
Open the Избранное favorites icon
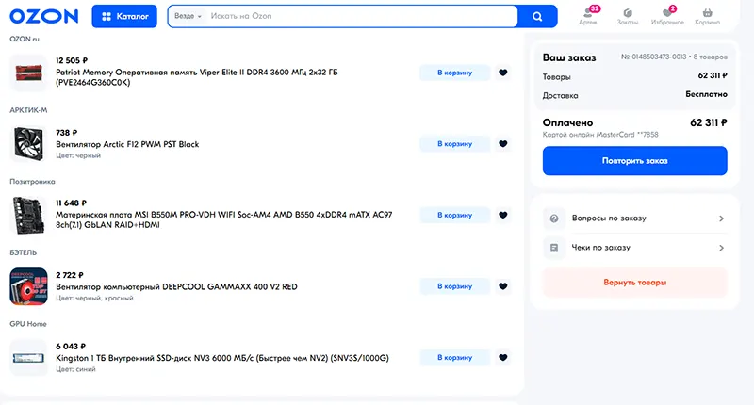click(x=667, y=16)
